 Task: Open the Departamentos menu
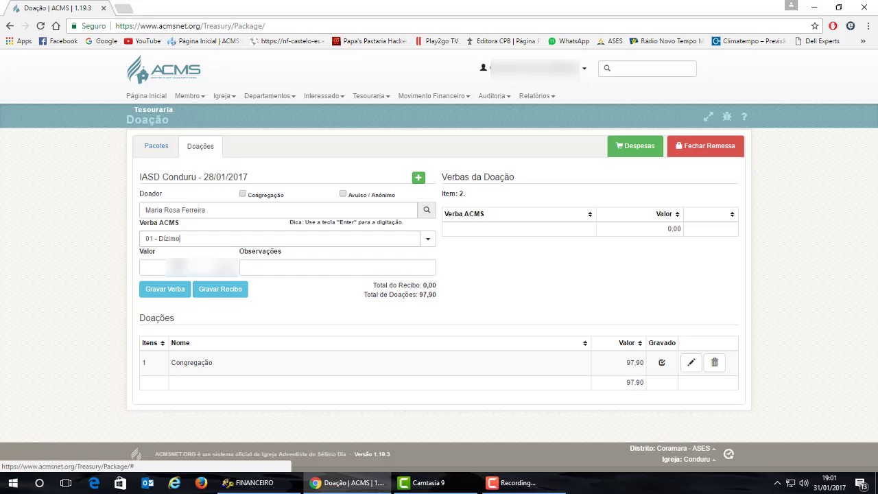pyautogui.click(x=270, y=96)
